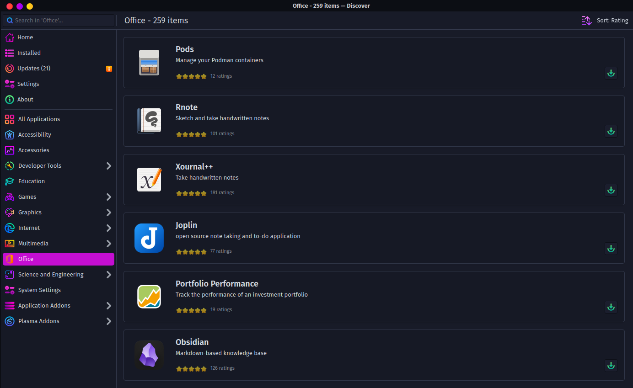
Task: Expand the Plasma Addons arrow
Action: (x=109, y=321)
